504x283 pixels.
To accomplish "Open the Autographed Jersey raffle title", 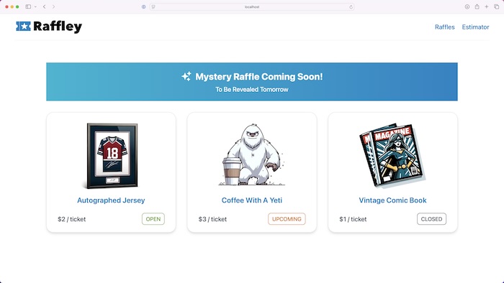I will point(111,200).
